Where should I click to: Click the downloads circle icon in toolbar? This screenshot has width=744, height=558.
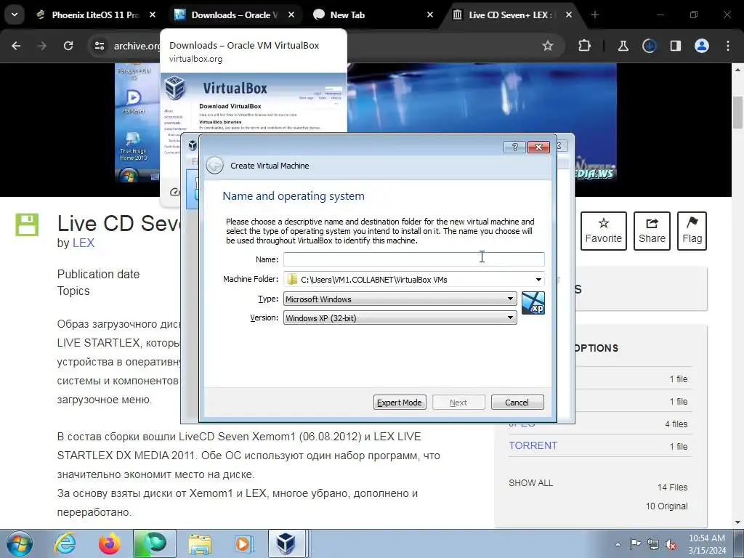649,46
